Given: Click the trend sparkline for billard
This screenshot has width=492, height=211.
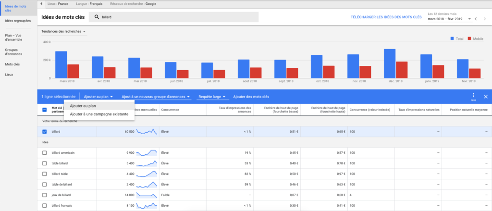Looking at the screenshot, I should pos(147,132).
